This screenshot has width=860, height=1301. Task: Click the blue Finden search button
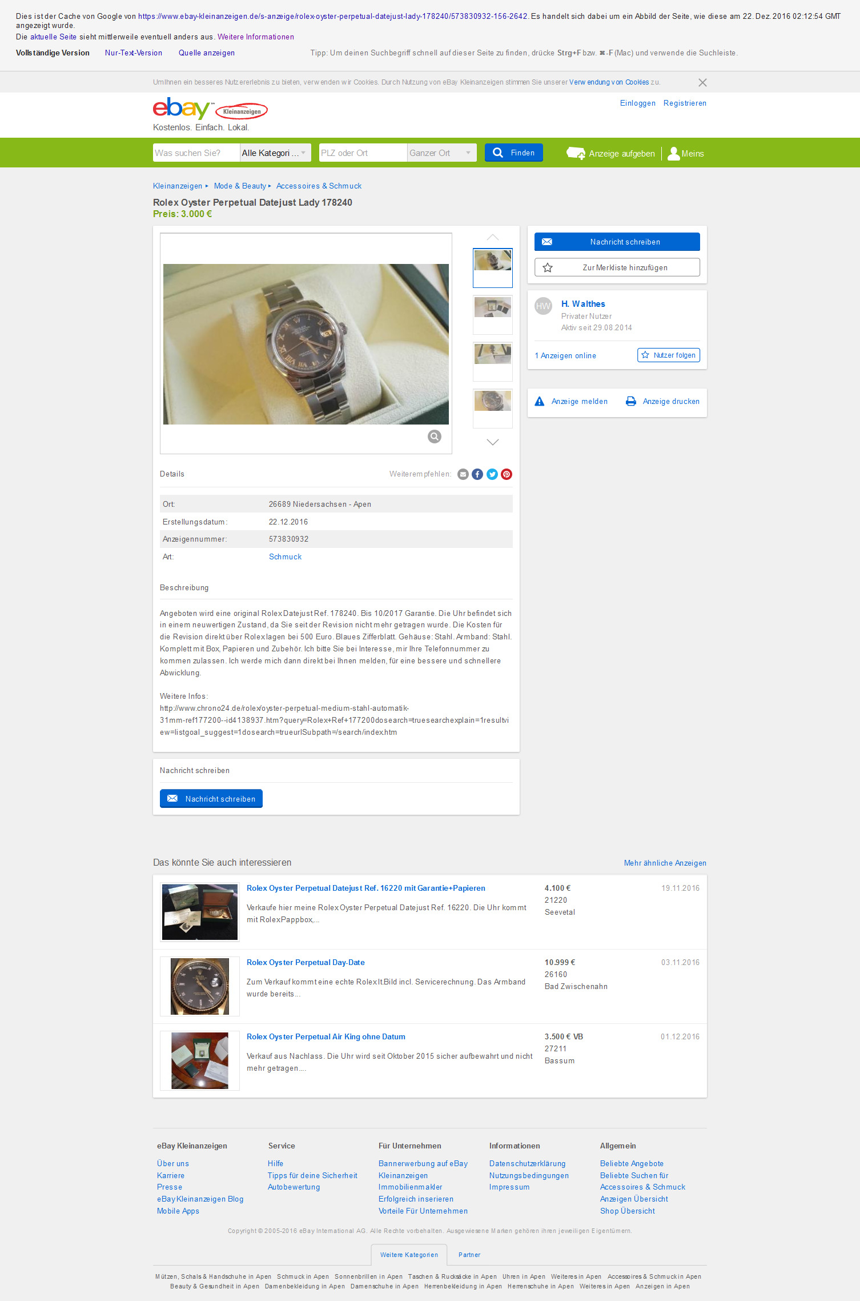[x=514, y=153]
